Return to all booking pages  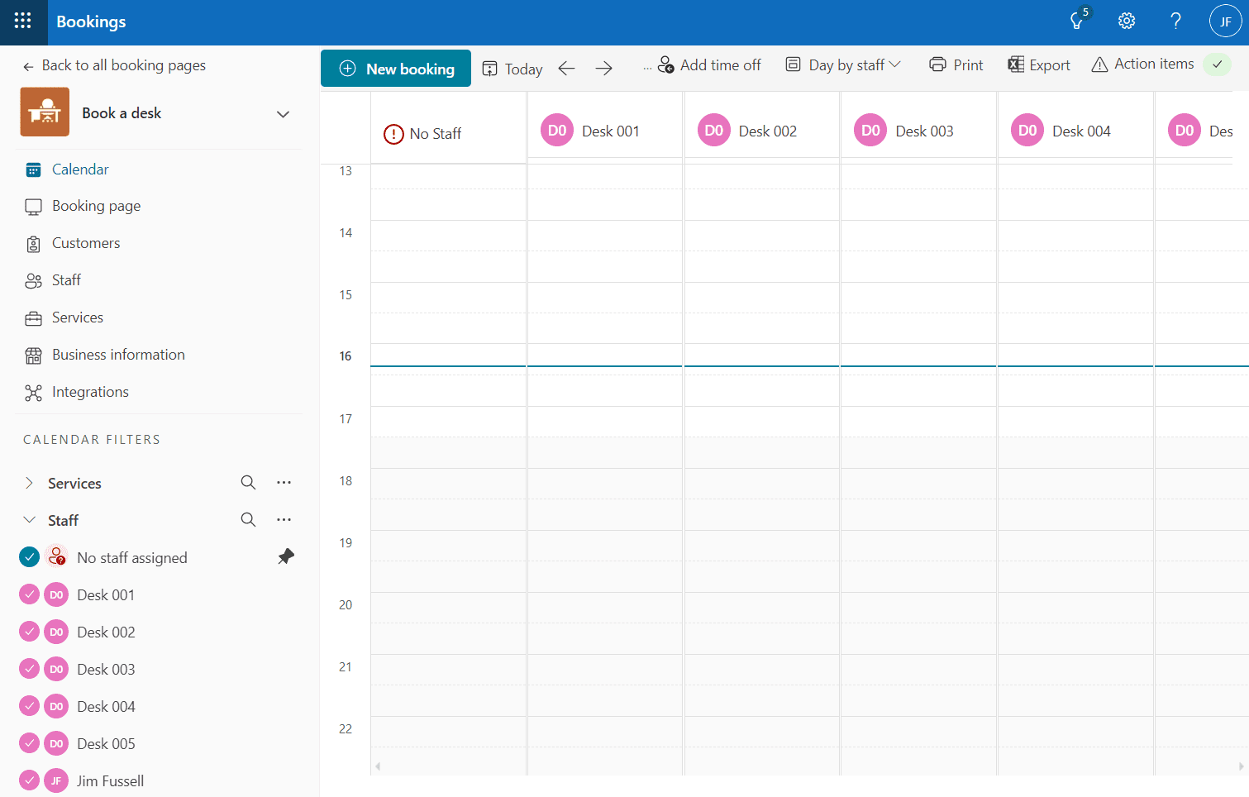[x=115, y=65]
